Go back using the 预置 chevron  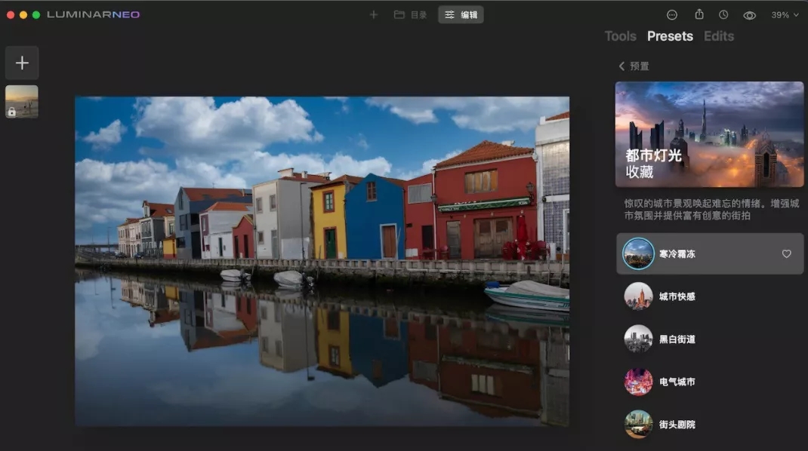pyautogui.click(x=634, y=66)
